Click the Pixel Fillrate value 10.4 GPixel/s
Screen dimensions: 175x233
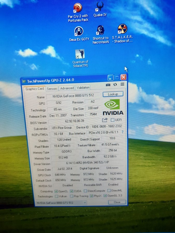pyautogui.click(x=62, y=146)
